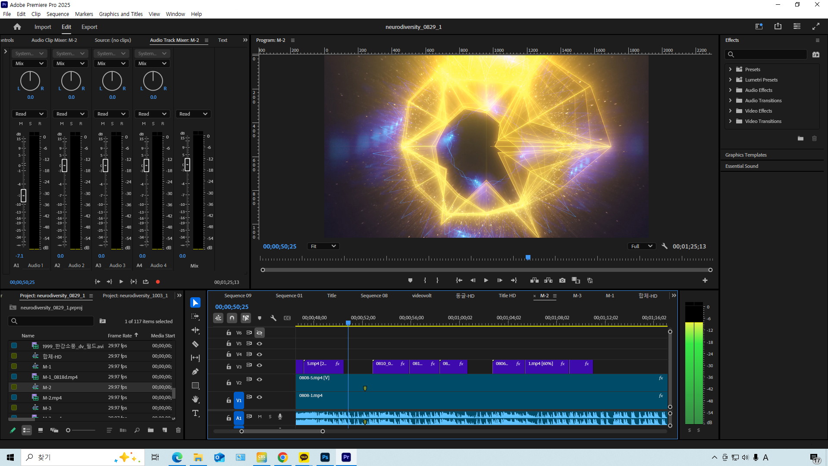
Task: Select the Ripple Edit tool
Action: (195, 330)
